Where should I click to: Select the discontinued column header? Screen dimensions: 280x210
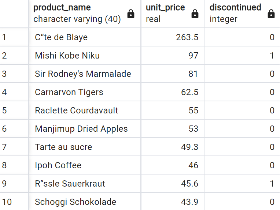(243, 14)
